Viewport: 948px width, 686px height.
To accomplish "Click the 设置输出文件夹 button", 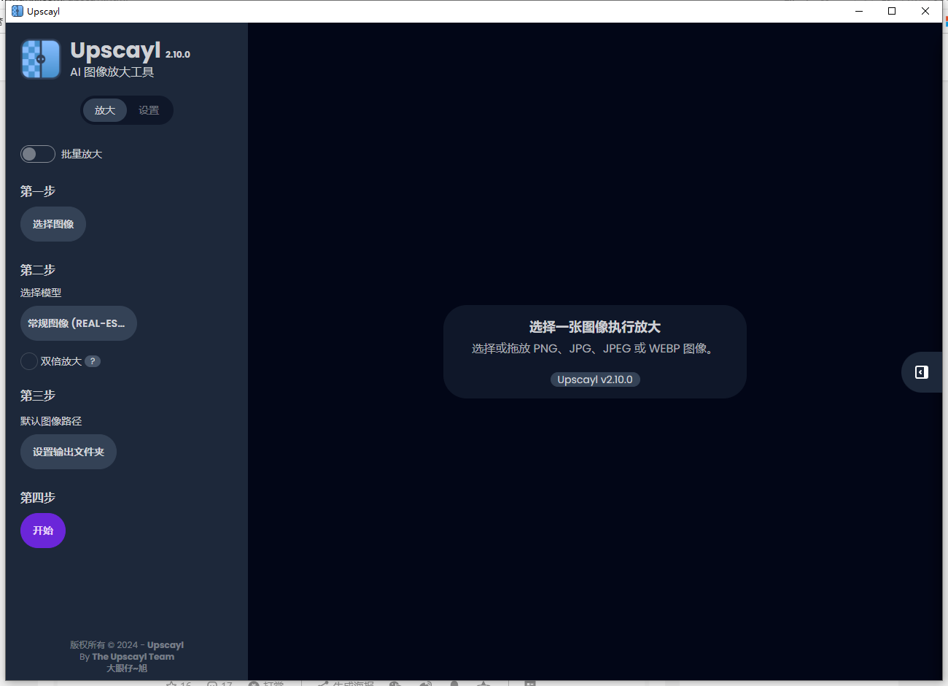I will 68,452.
